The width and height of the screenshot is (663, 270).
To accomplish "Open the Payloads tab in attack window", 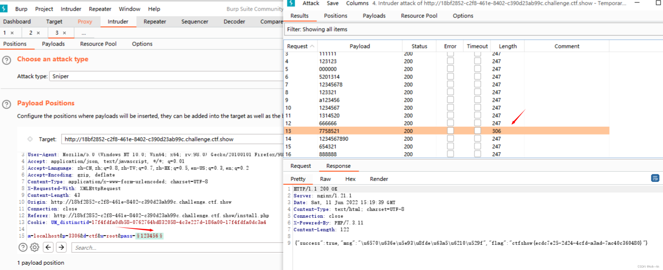I will point(374,15).
